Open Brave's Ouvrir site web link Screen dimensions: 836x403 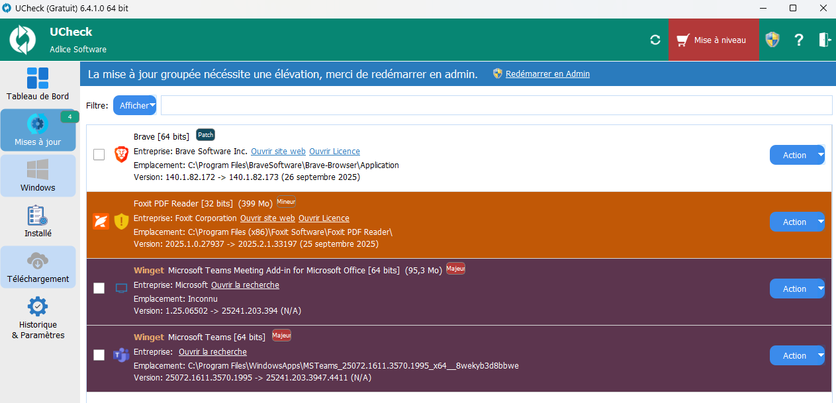point(278,152)
